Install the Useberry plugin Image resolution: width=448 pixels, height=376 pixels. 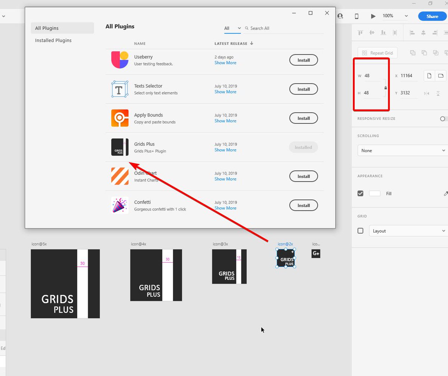click(304, 60)
